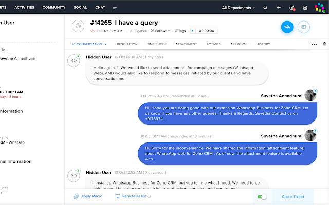Open the notifications icon with red badge
The height and width of the screenshot is (205, 329).
pyautogui.click(x=292, y=8)
